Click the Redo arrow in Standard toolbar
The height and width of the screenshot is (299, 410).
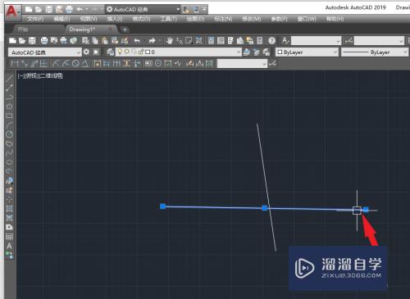click(x=152, y=41)
